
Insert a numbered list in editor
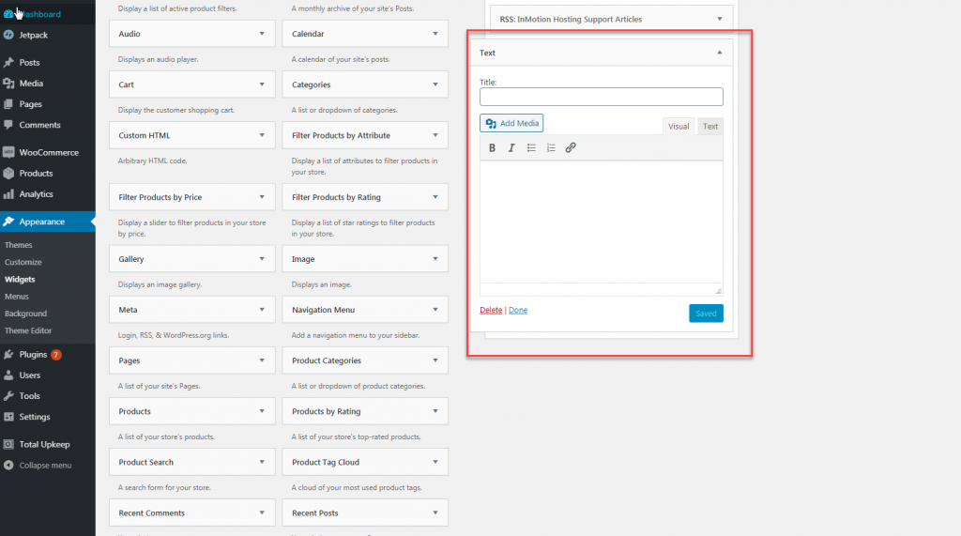[x=551, y=147]
